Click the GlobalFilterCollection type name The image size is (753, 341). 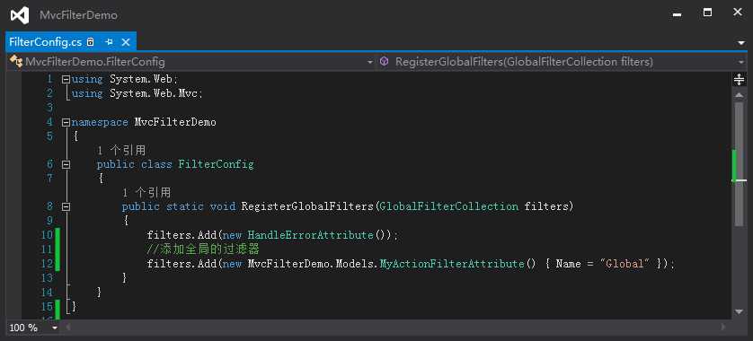pyautogui.click(x=448, y=206)
